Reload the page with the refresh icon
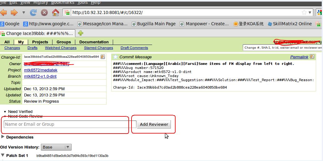 point(33,13)
